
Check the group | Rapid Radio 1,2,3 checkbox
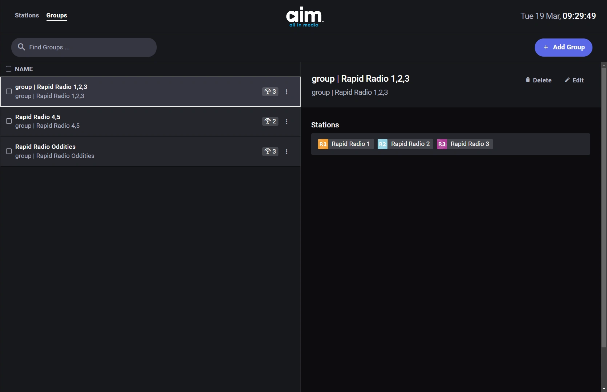pos(9,91)
